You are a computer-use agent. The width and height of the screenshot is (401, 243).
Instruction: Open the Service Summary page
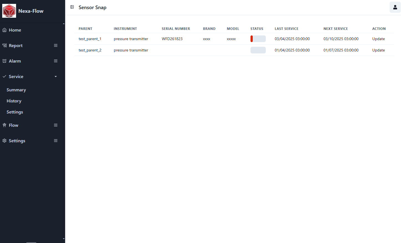point(16,90)
